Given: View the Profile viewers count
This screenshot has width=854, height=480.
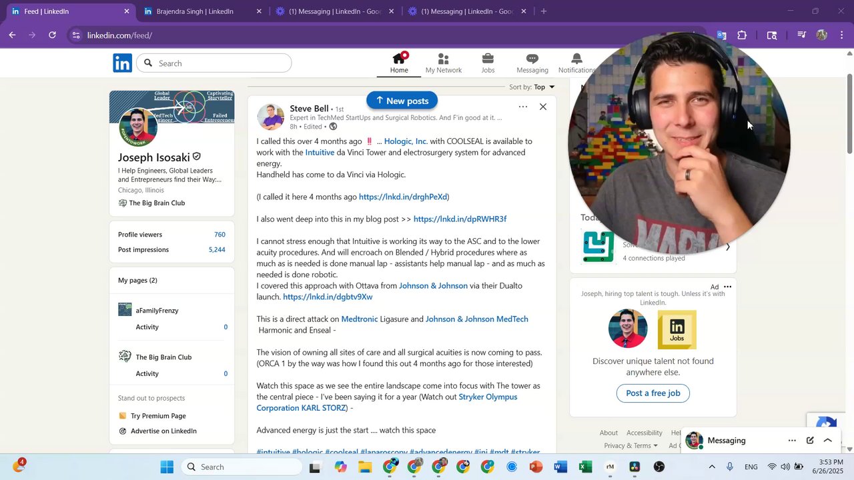Looking at the screenshot, I should [220, 235].
